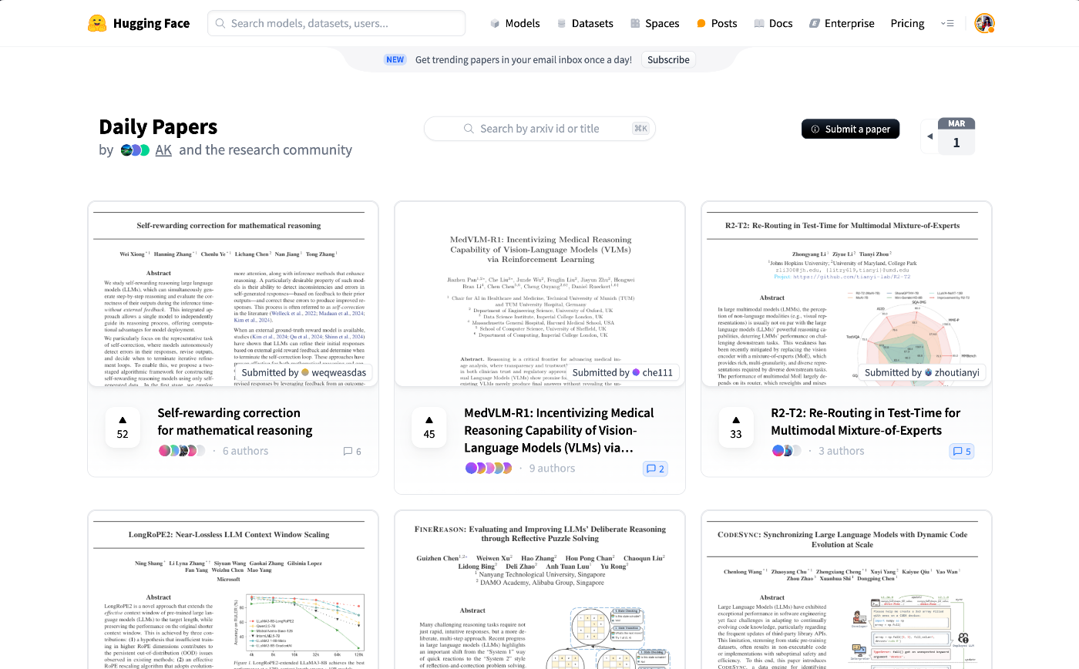
Task: Upvote the MedVLM-R1 paper
Action: click(x=429, y=427)
